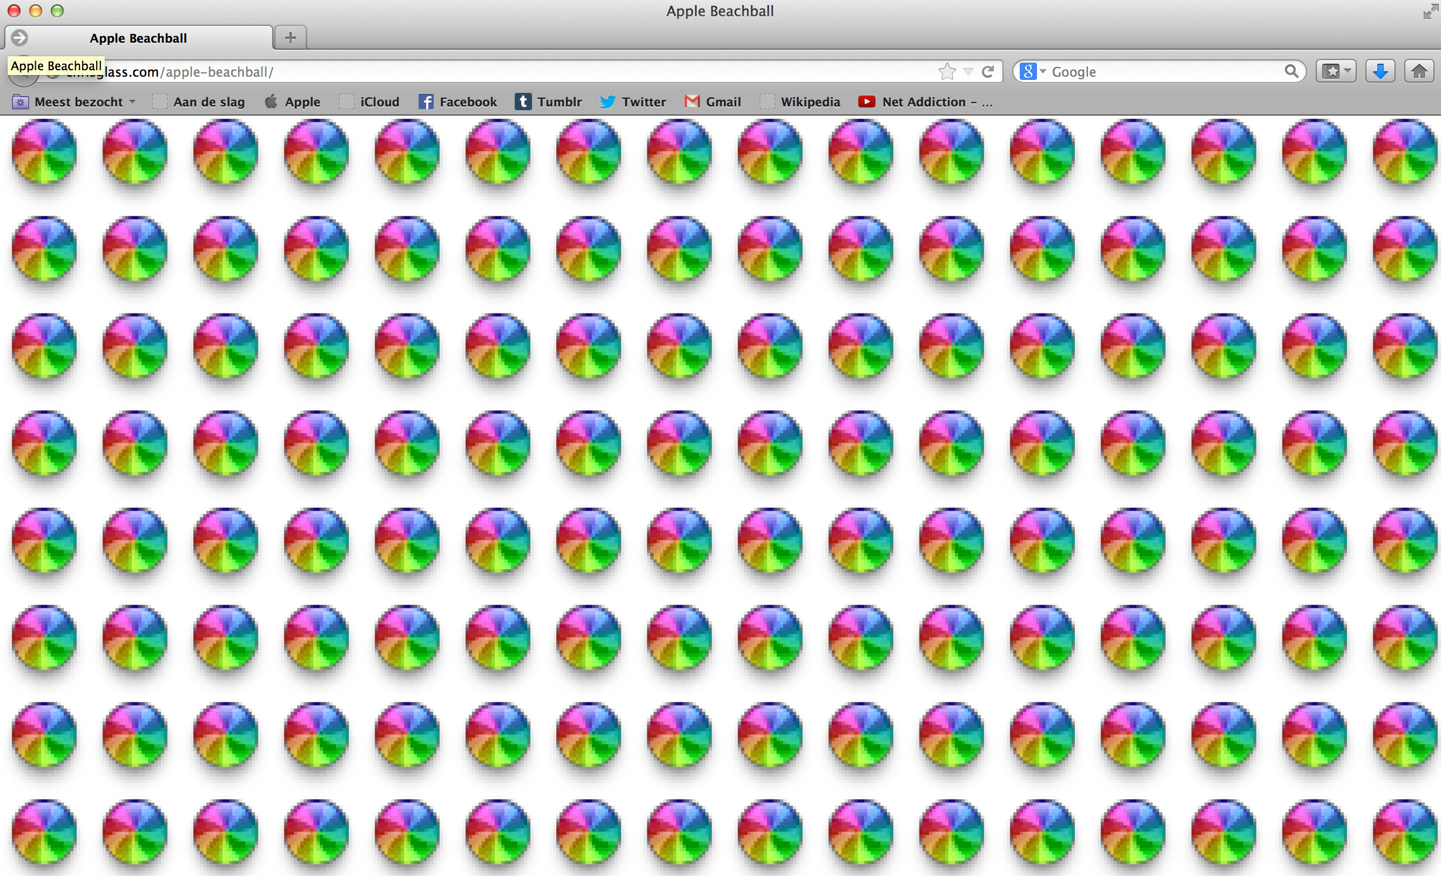Bookmark this page with the star icon
1441x876 pixels.
click(947, 71)
